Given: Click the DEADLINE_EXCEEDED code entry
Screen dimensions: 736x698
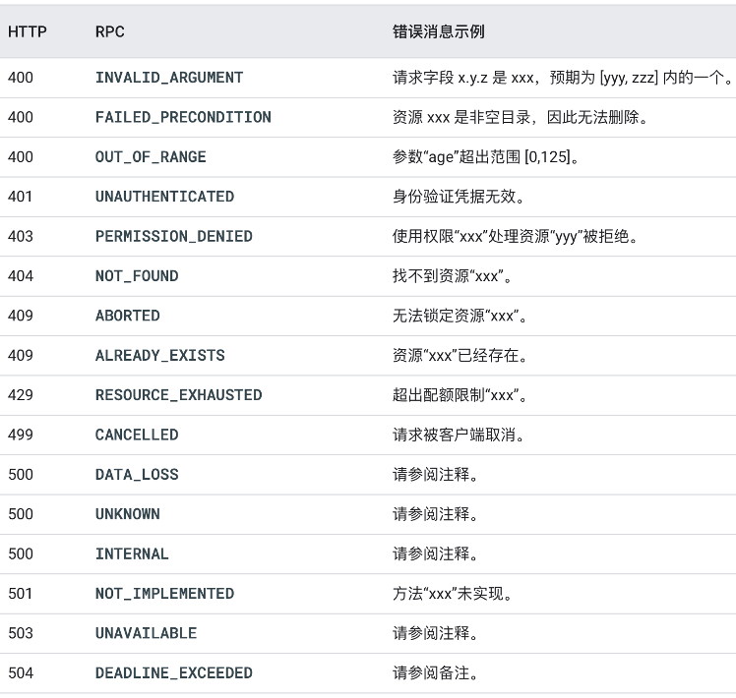Looking at the screenshot, I should 174,673.
